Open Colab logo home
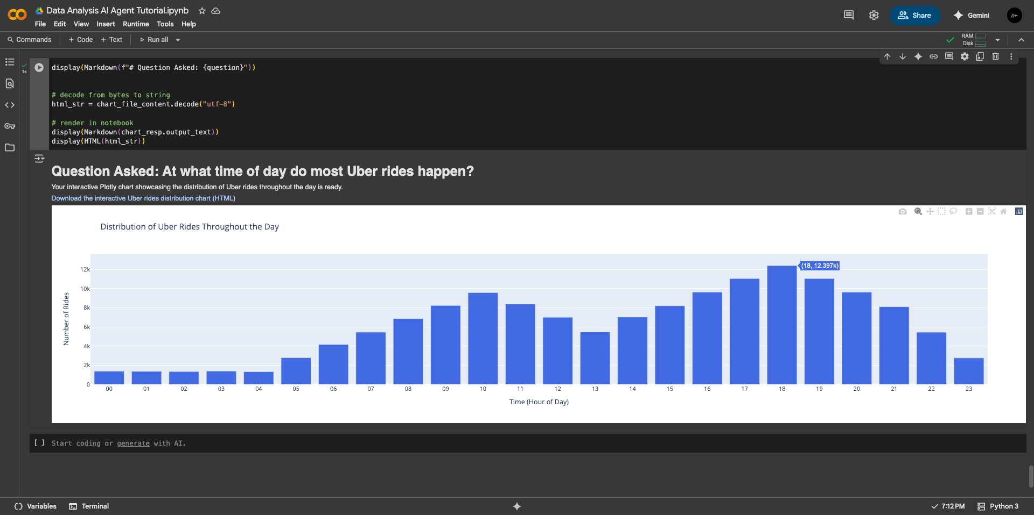Screen dimensions: 1034x515 [x=17, y=15]
